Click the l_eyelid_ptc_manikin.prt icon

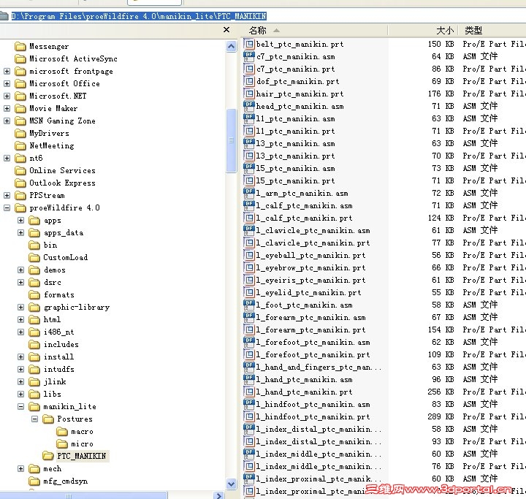(x=249, y=292)
